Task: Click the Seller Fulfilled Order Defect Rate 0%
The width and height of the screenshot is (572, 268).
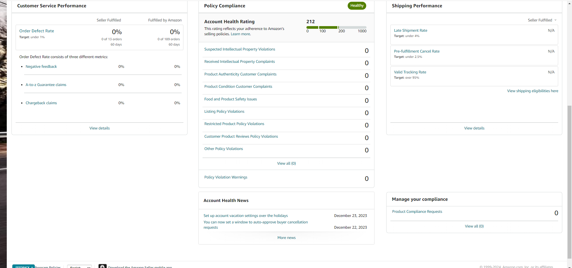Action: point(117,32)
